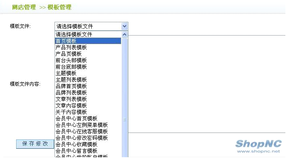The image size is (287, 158).
Task: Choose 会员中心收藏模板 option
Action: coord(88,144)
